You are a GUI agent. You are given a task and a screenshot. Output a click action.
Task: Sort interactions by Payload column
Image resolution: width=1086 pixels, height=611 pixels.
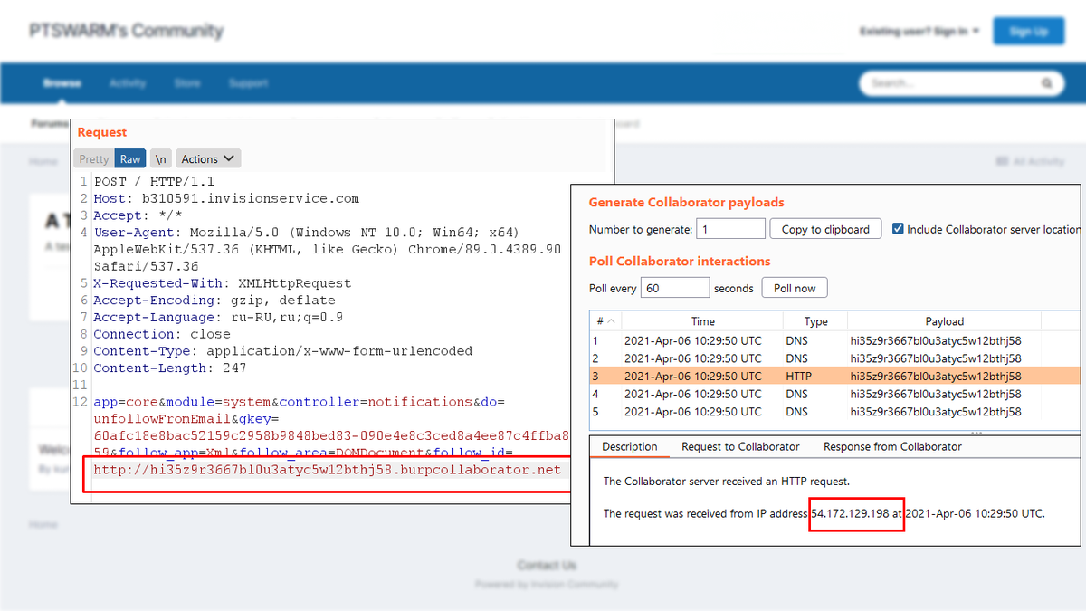coord(944,321)
